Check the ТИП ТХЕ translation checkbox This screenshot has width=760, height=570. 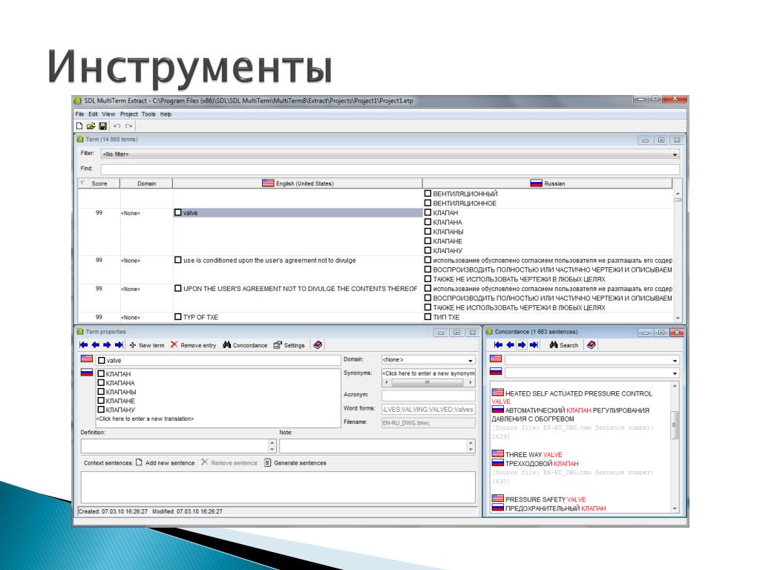pos(427,317)
